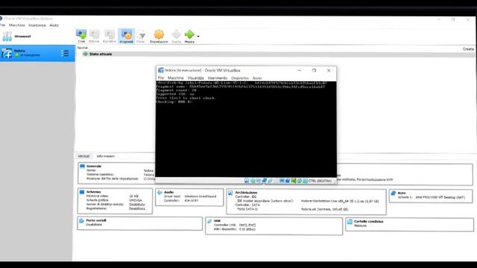This screenshot has height=268, width=477.
Task: Click the recording status bar icon
Action: tap(288, 181)
